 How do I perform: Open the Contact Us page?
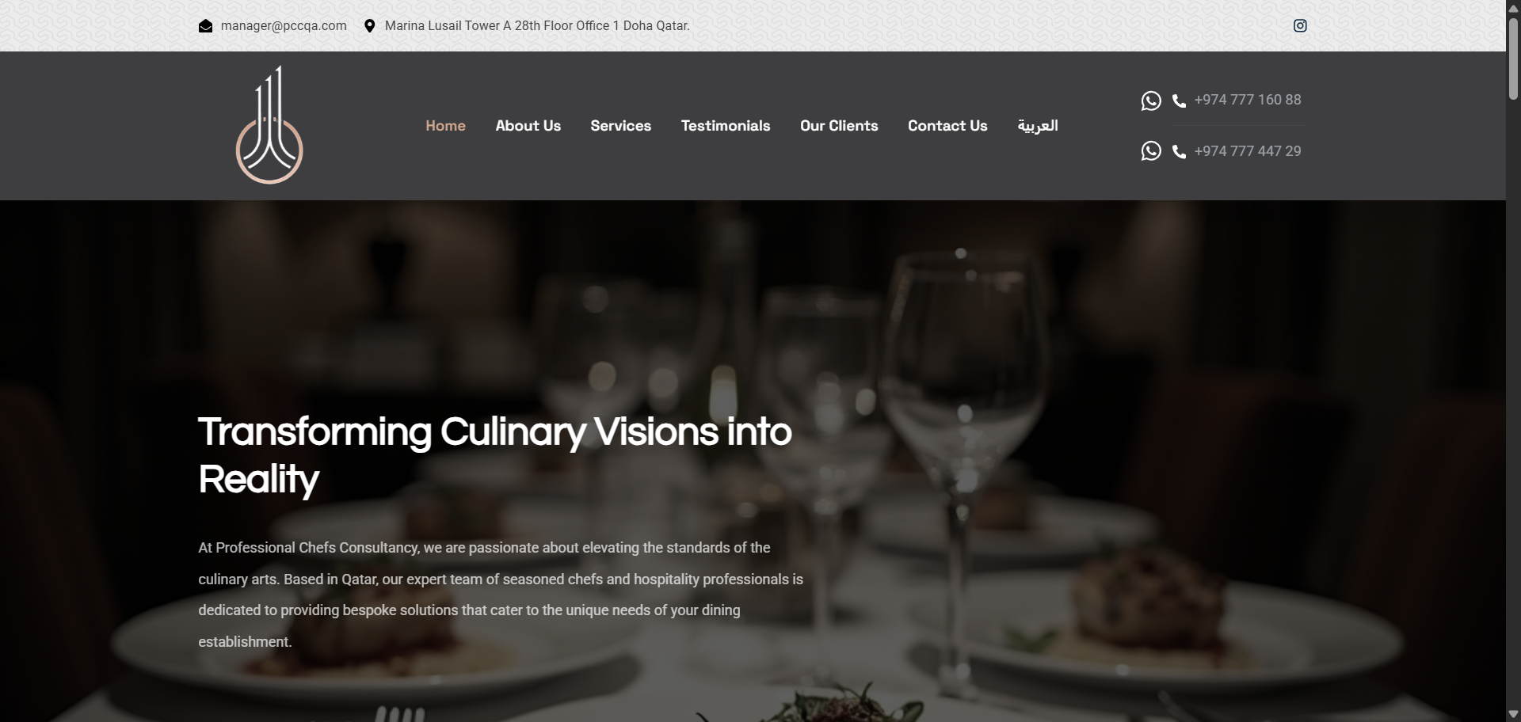click(x=947, y=126)
